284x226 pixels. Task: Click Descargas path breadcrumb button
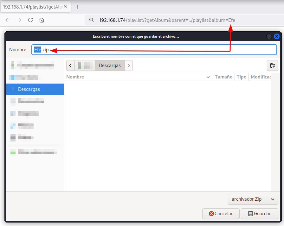[x=110, y=66]
